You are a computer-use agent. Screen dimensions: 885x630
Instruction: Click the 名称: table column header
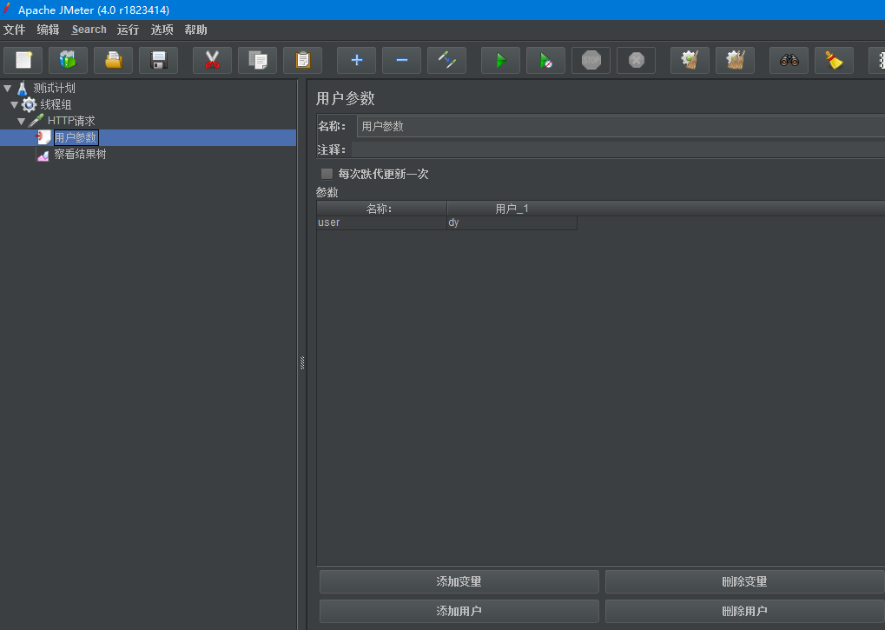(381, 209)
